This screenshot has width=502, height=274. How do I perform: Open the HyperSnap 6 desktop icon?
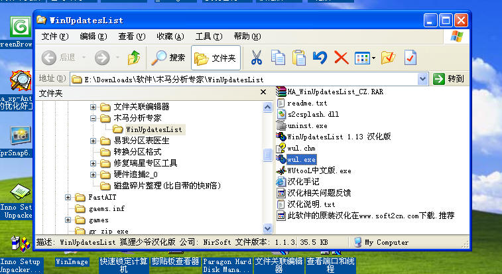point(20,135)
